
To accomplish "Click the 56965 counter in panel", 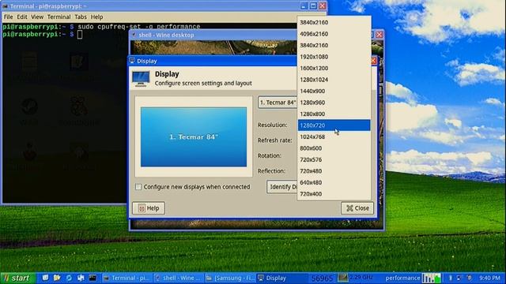I will pos(322,278).
